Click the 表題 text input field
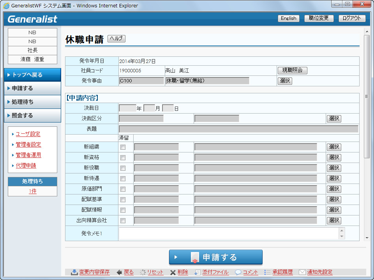Screen dimensions: 374x280 238,129
